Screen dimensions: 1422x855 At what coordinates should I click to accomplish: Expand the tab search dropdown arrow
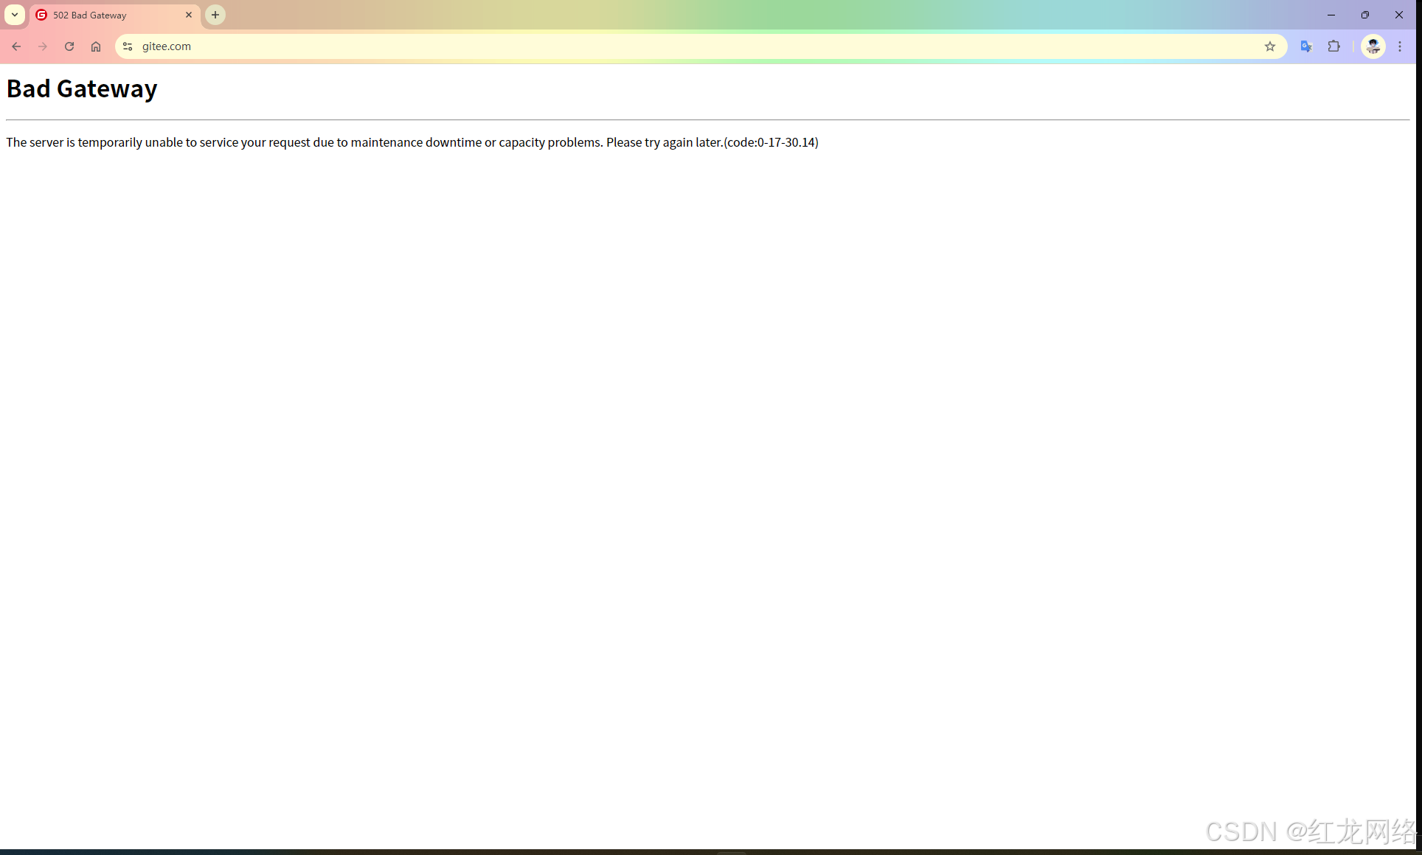click(15, 15)
